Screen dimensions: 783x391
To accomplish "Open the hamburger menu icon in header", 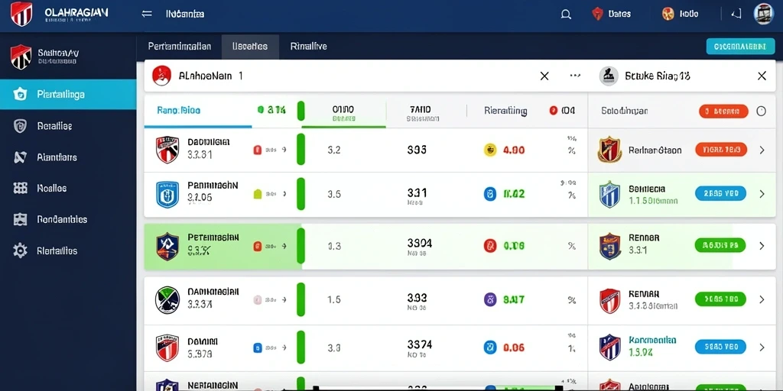I will pyautogui.click(x=147, y=14).
